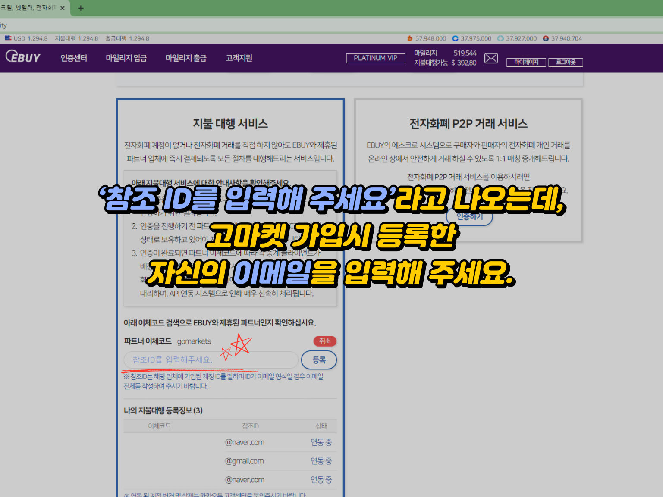This screenshot has width=663, height=497.
Task: Click the 마일리지 519,544 balance
Action: 445,53
